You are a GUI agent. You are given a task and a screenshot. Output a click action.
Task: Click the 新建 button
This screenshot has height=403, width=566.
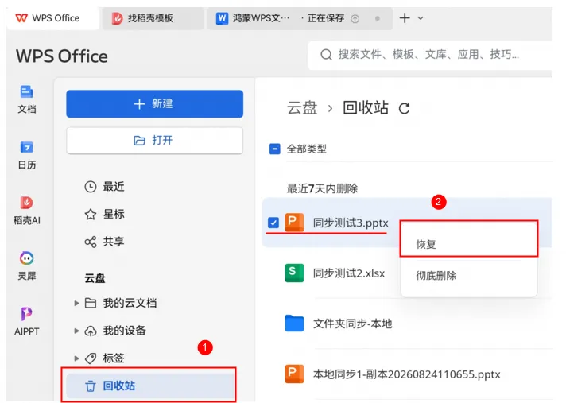[x=154, y=104]
